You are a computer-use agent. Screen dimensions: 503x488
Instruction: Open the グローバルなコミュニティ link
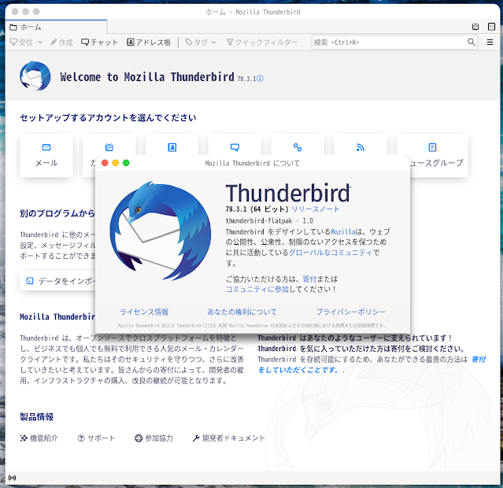pyautogui.click(x=331, y=253)
